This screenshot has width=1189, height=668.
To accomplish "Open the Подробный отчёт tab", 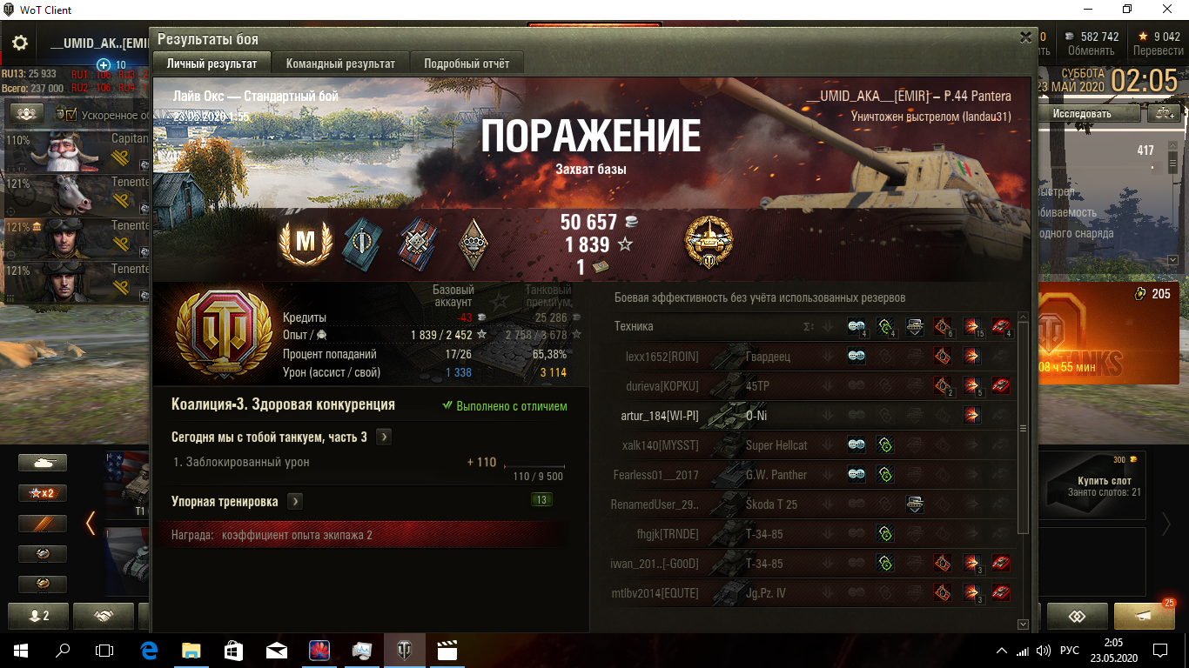I will pos(467,63).
